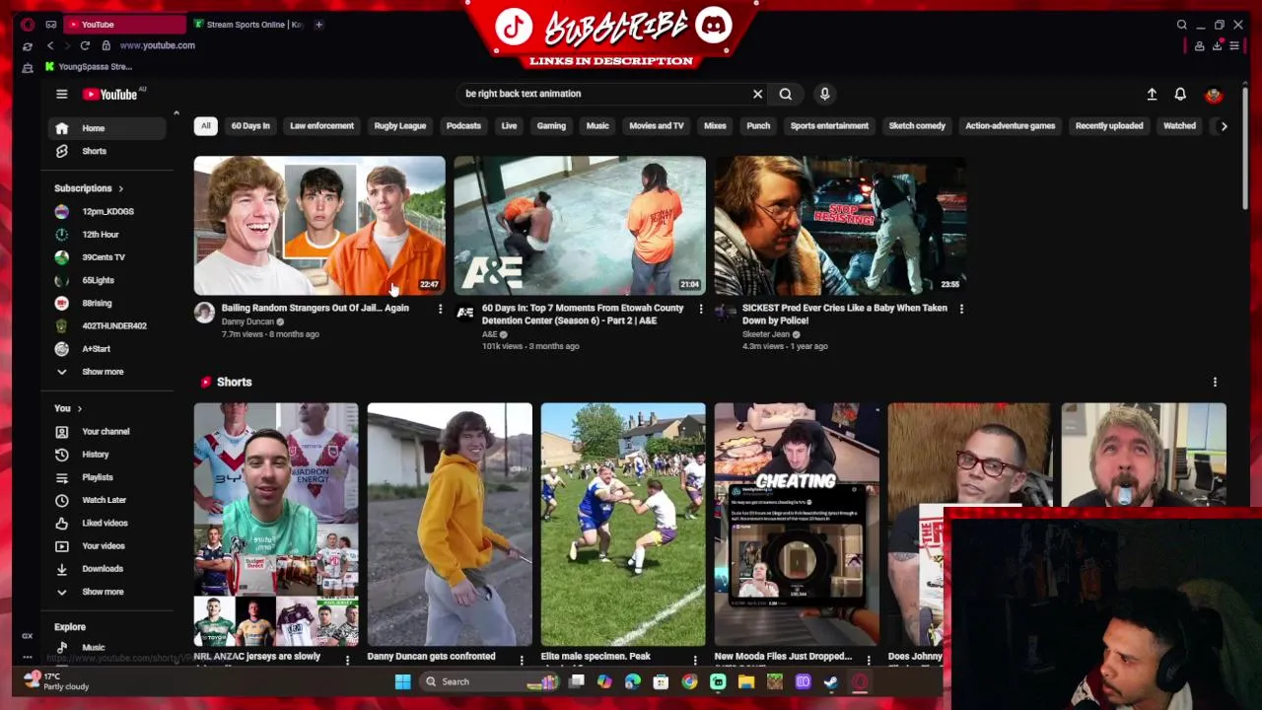Select the Podcasts chip
The image size is (1262, 710).
[x=463, y=126]
